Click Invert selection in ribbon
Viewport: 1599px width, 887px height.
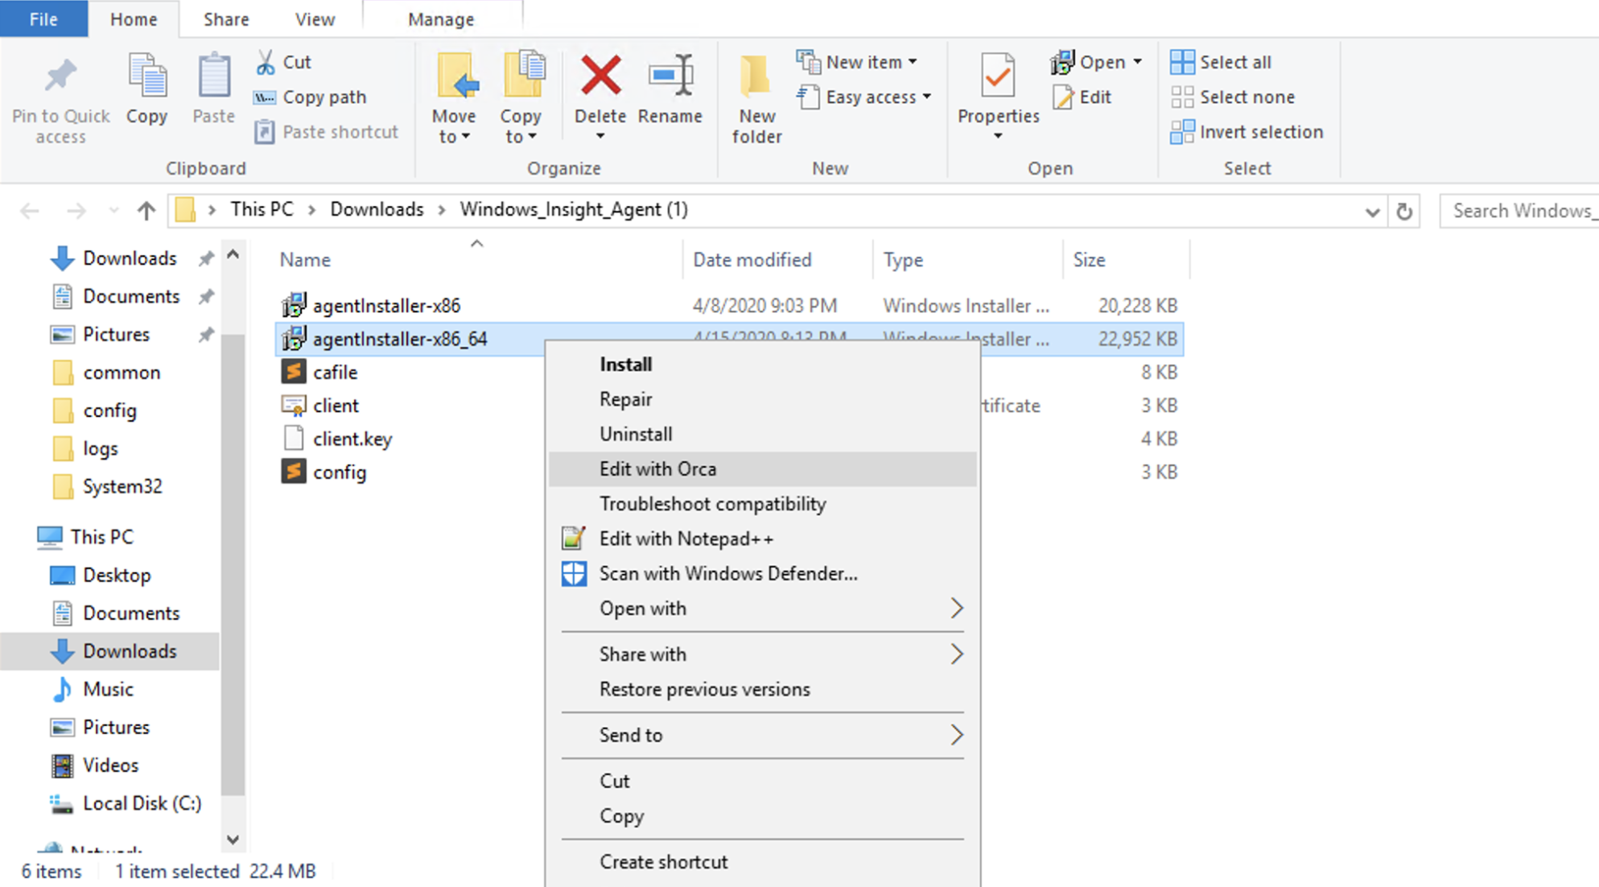pos(1246,132)
